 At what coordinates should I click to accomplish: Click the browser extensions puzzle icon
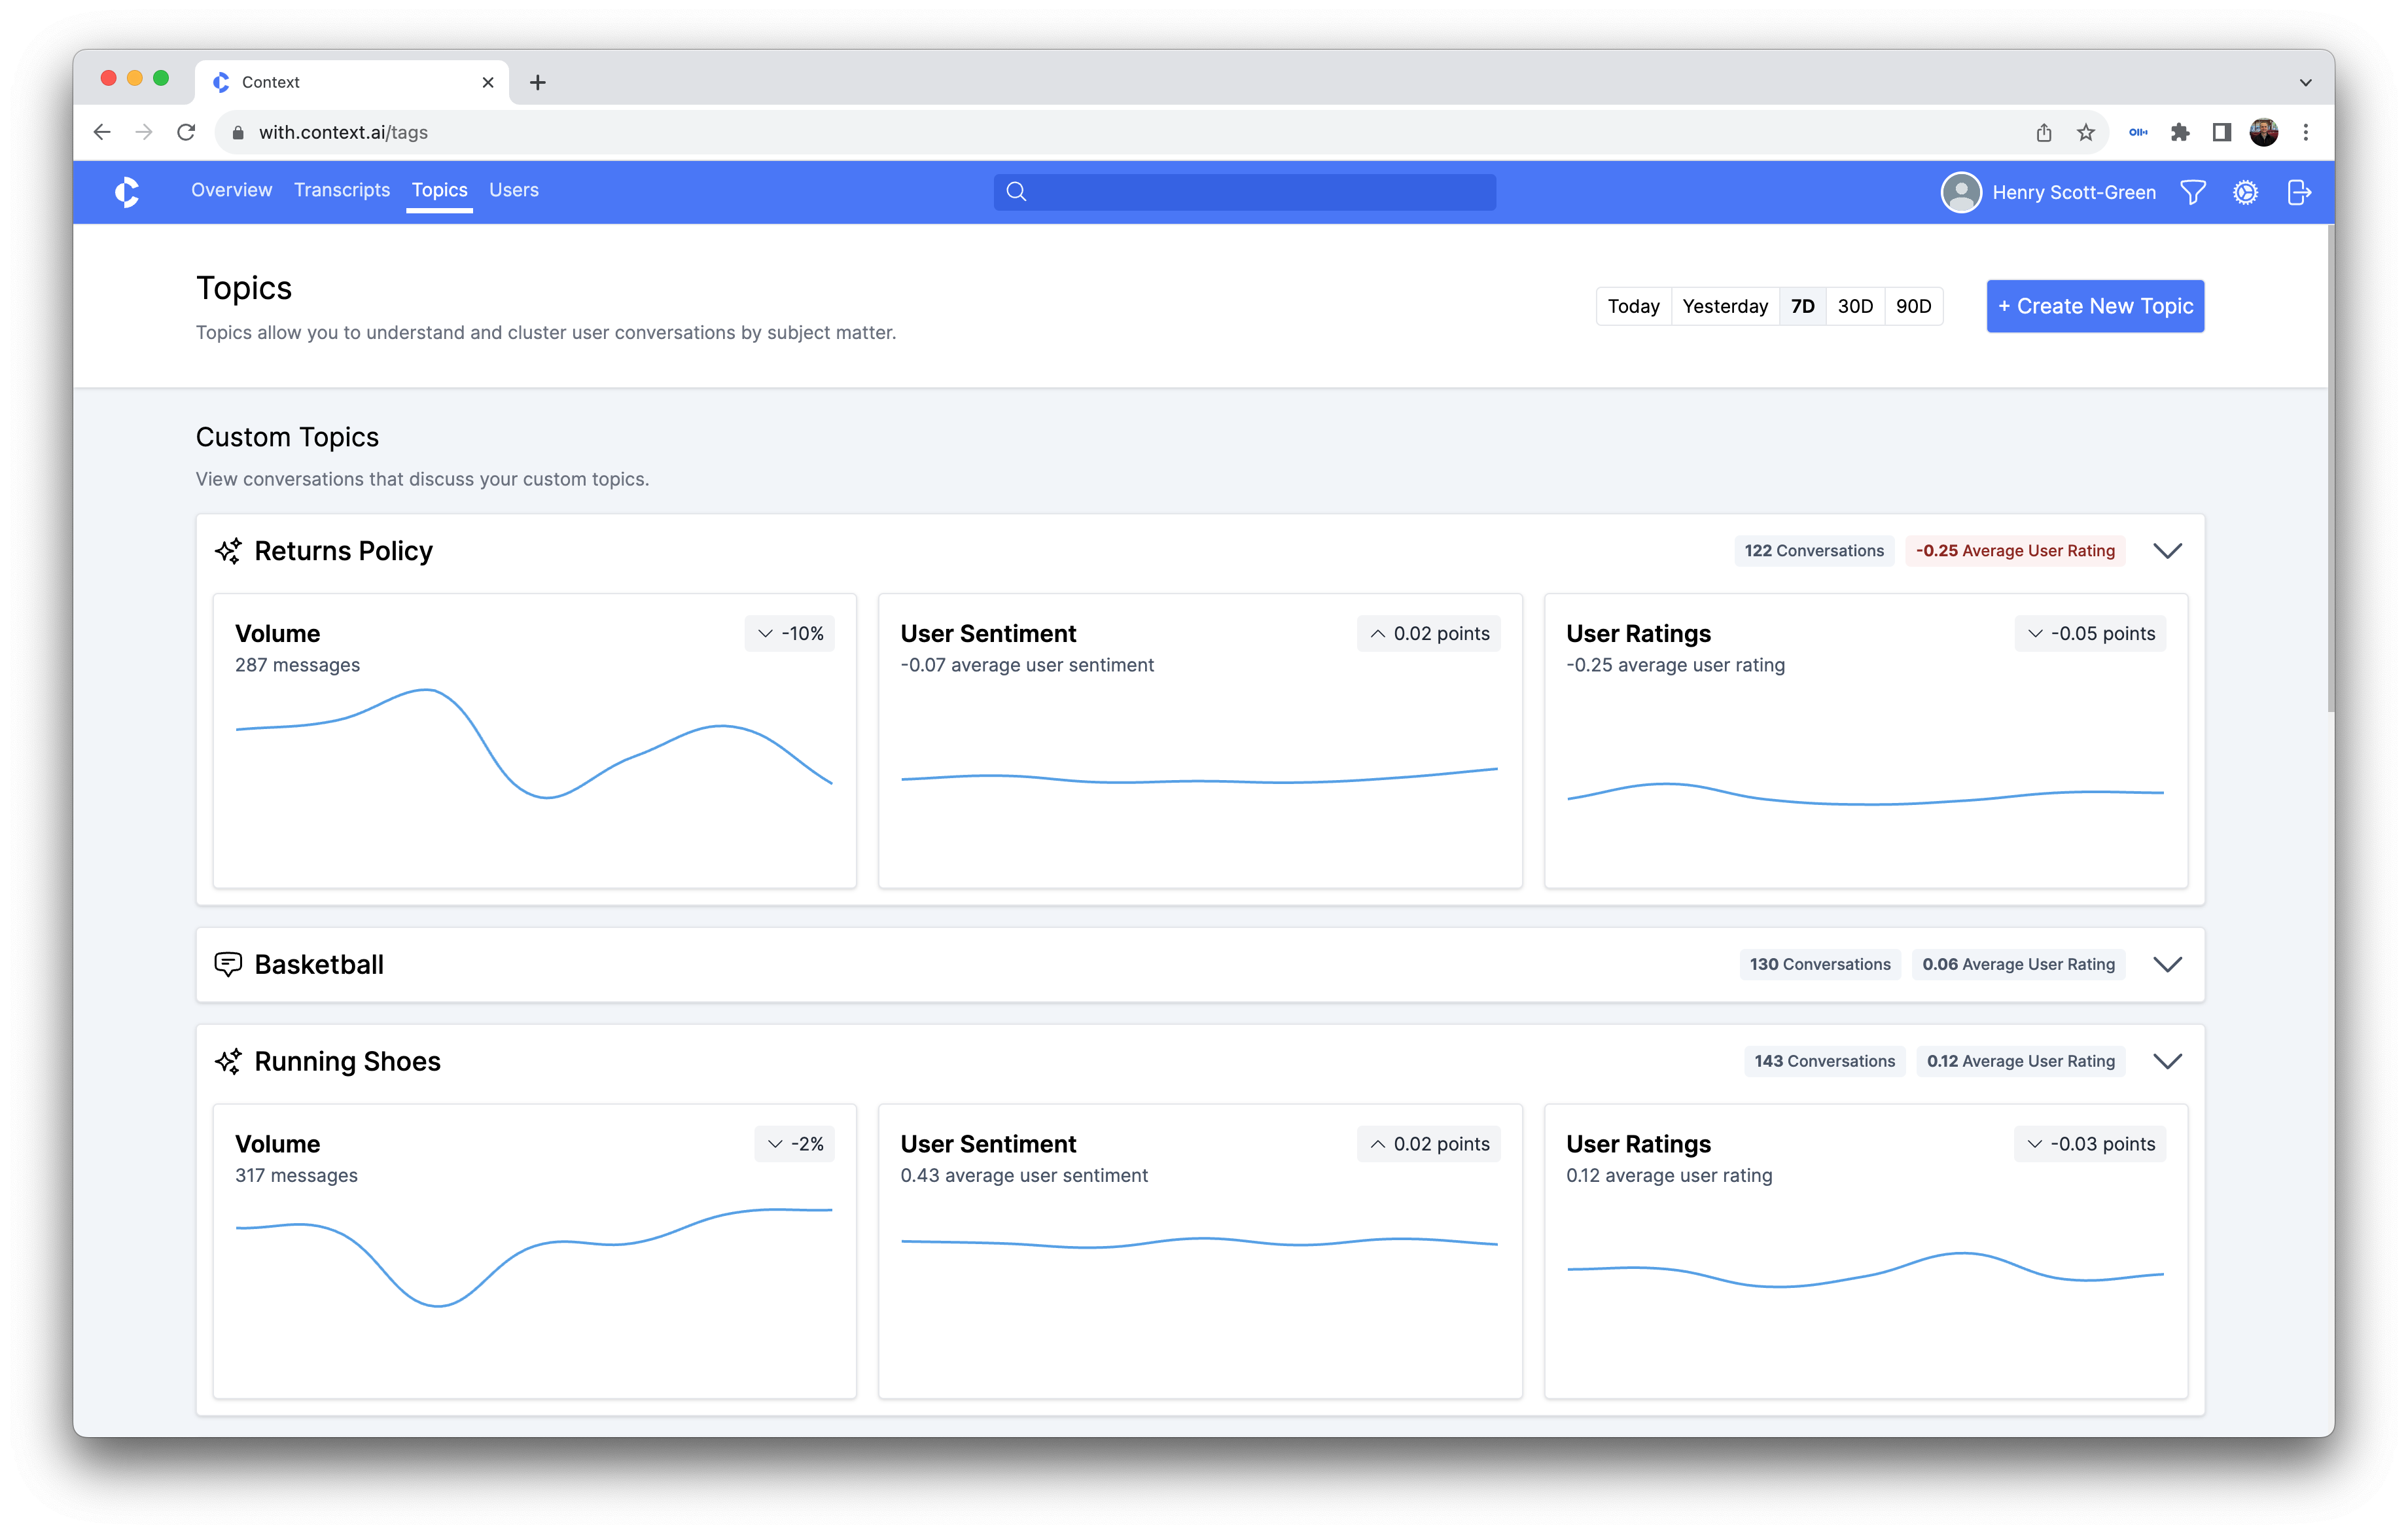(x=2180, y=132)
